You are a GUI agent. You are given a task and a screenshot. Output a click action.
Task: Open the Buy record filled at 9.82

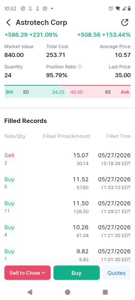67,255
